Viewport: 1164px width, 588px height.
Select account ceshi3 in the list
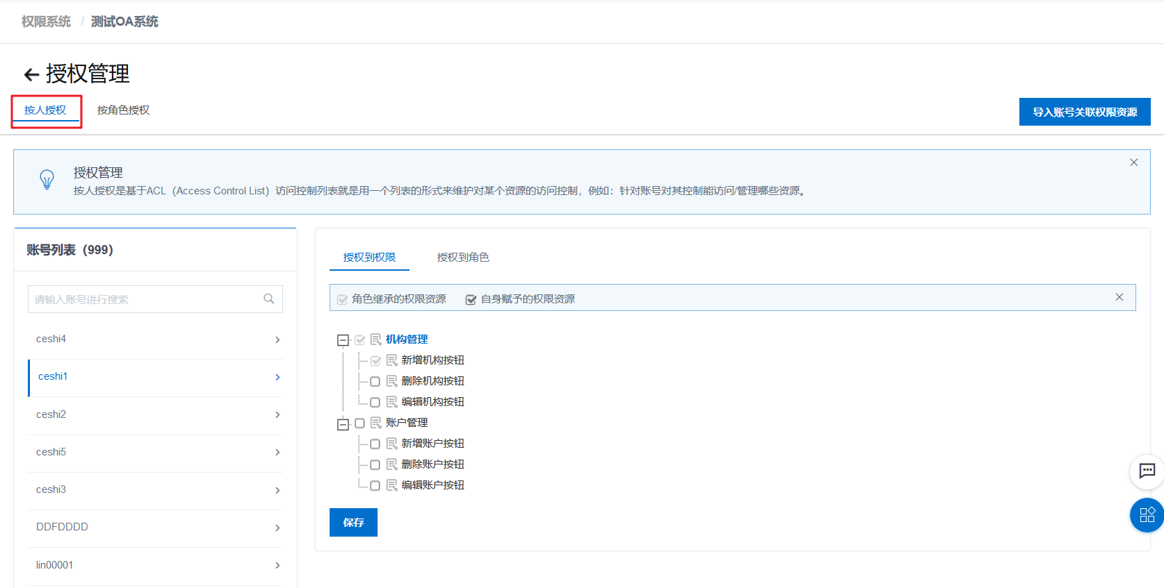155,490
